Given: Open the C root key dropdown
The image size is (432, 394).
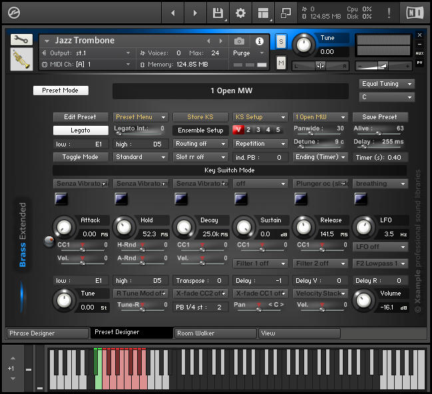Looking at the screenshot, I should pyautogui.click(x=387, y=97).
